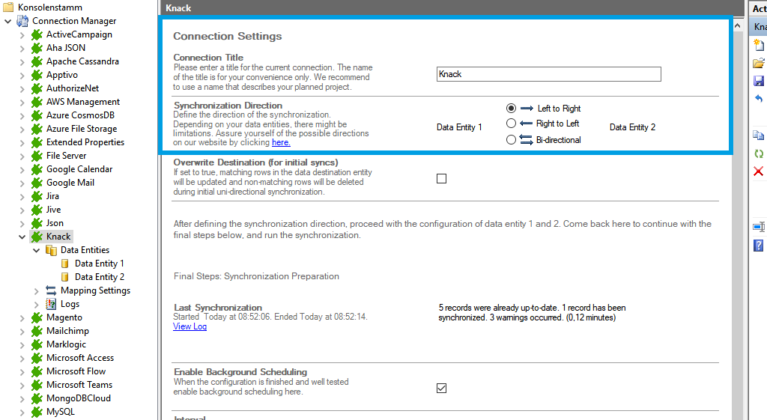The width and height of the screenshot is (767, 420).
Task: Click the save icon in the Actions pane
Action: pyautogui.click(x=758, y=81)
